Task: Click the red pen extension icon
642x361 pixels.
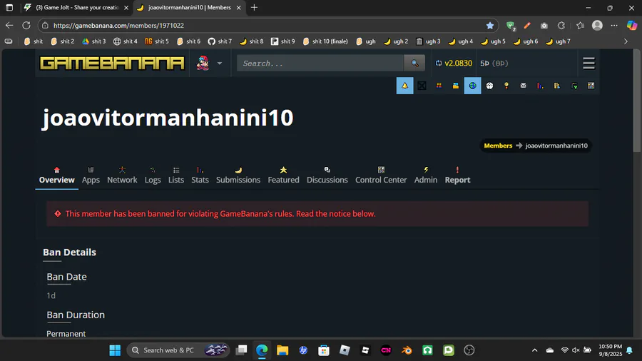Action: pyautogui.click(x=527, y=26)
